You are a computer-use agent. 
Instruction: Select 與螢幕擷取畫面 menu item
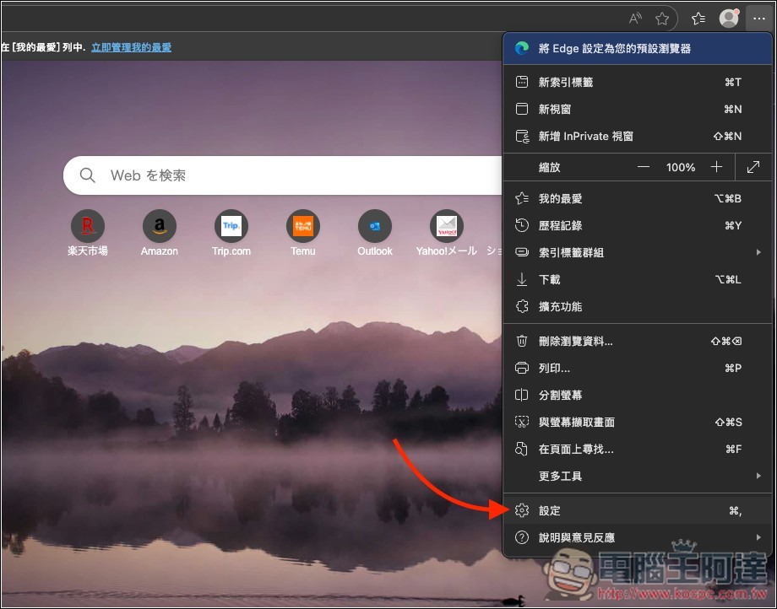coord(638,422)
